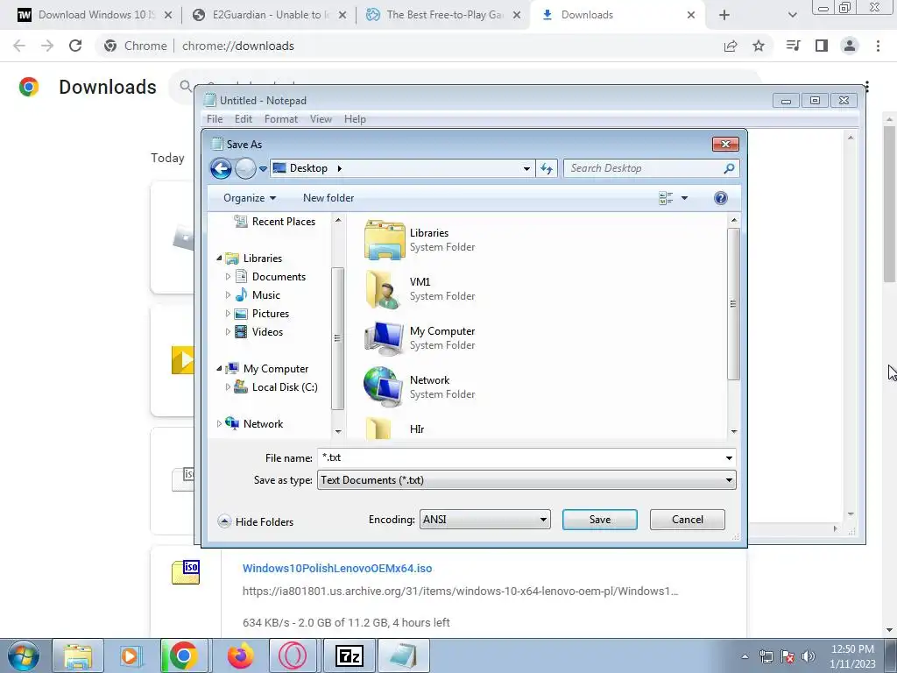Screen dimensions: 897x673
Task: Open Notepad's View menu
Action: click(321, 119)
